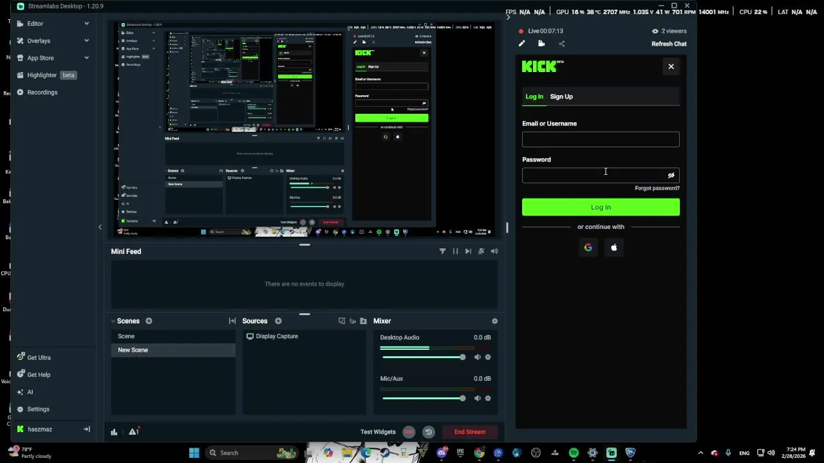Toggle viewer count eye icon

(655, 31)
